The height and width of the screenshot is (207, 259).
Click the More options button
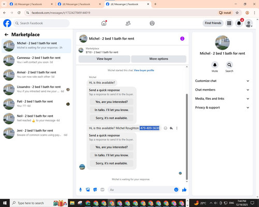[159, 59]
